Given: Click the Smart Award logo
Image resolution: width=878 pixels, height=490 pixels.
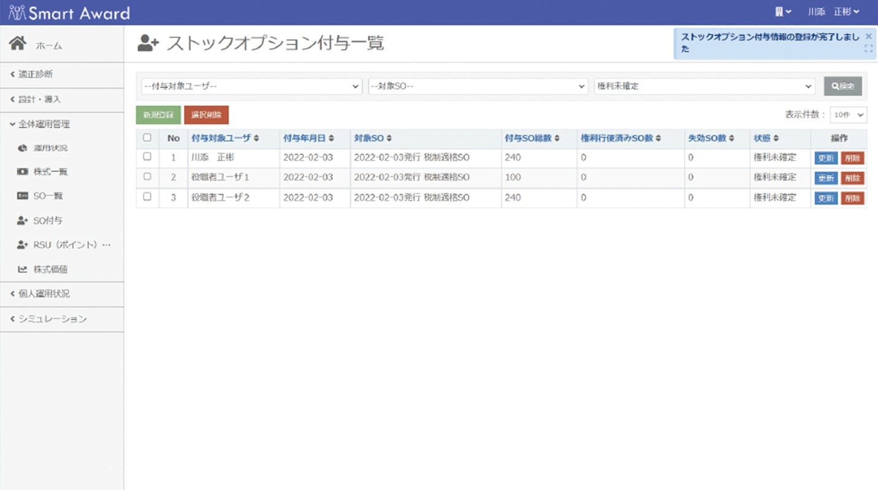Looking at the screenshot, I should 69,12.
